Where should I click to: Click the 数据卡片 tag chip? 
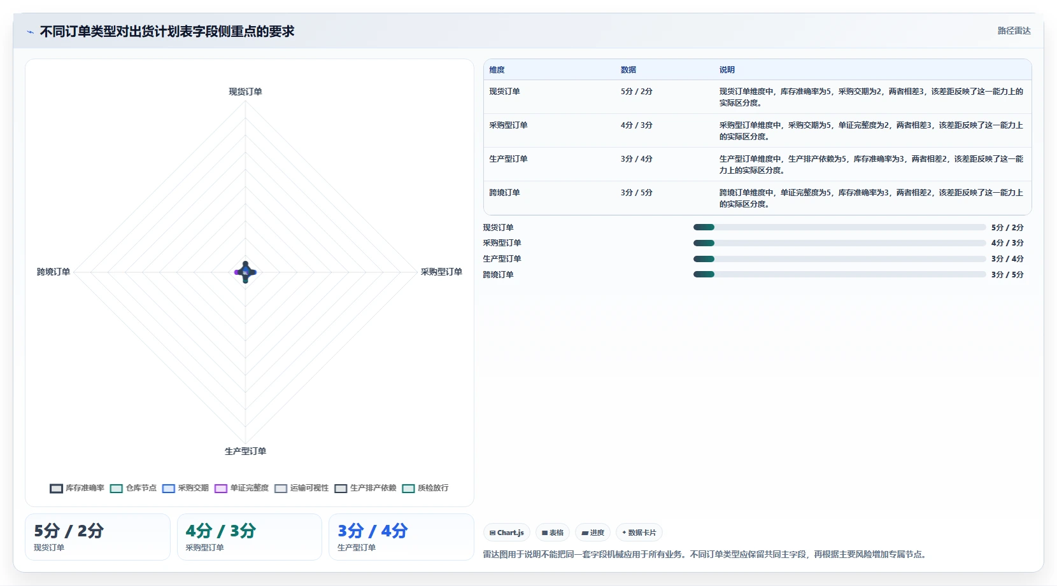tap(639, 533)
